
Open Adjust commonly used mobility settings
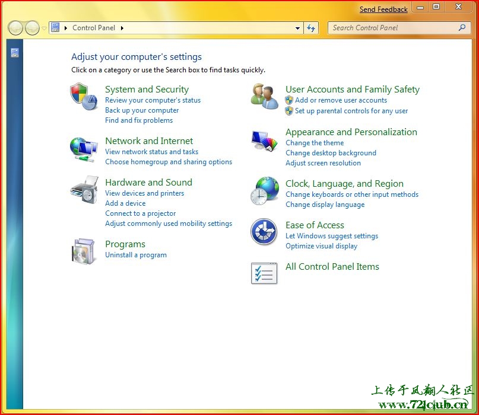click(x=169, y=224)
